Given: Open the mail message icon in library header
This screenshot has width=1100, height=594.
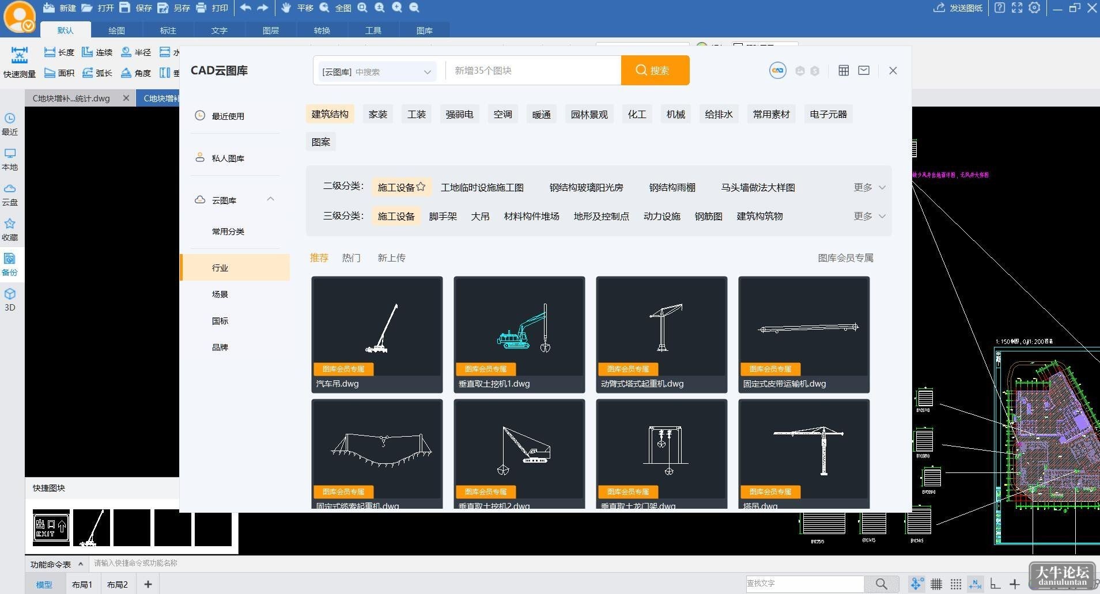Looking at the screenshot, I should click(x=864, y=70).
